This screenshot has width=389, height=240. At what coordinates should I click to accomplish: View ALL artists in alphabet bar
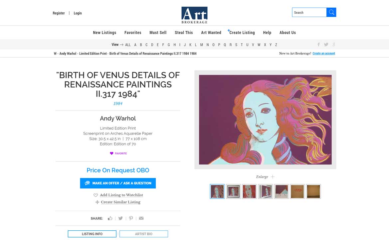click(x=128, y=45)
